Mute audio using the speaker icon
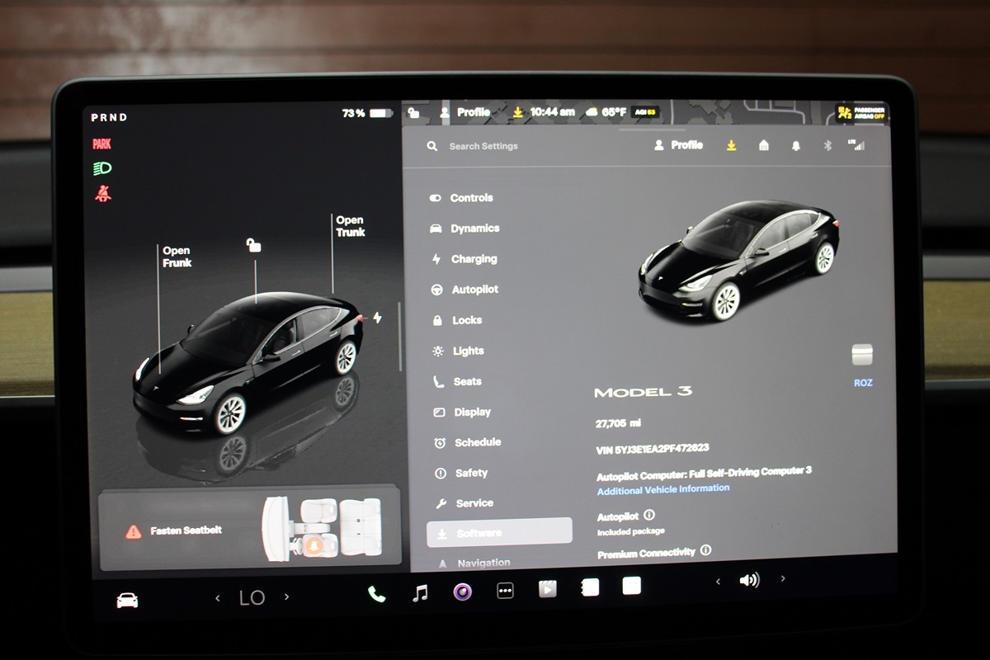990x660 pixels. point(749,580)
